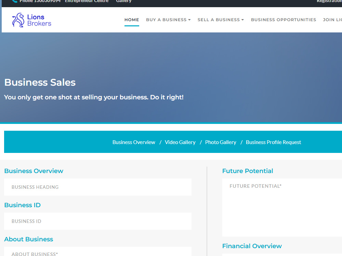Screen dimensions: 342x256
Task: Focus the Business ID input field
Action: [x=98, y=221]
